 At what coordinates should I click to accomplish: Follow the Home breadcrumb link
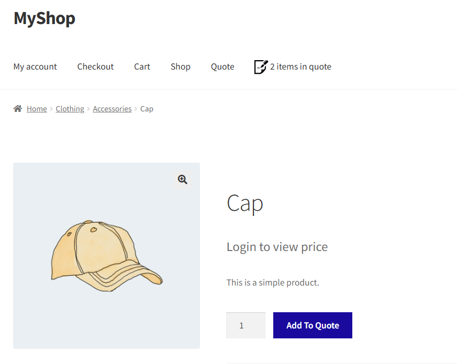tap(37, 109)
